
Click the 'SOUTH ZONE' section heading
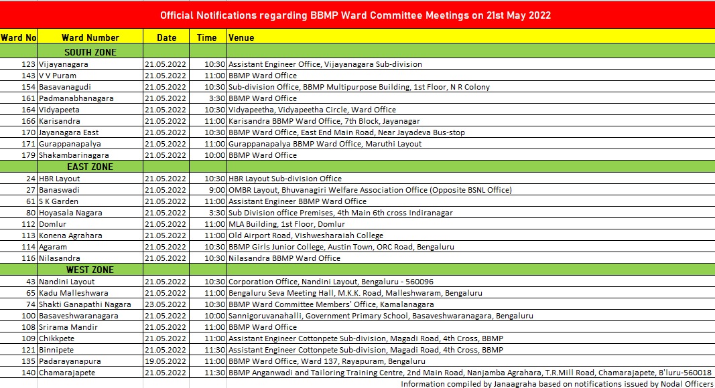[x=90, y=52]
